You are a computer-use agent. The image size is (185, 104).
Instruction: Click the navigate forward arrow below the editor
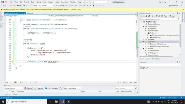coord(31,82)
